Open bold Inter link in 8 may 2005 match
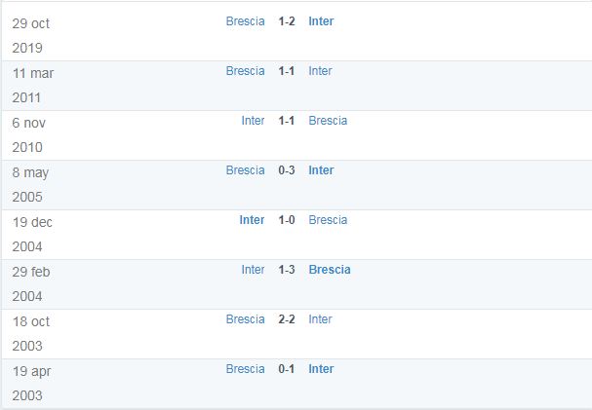Screen dimensions: 592x410 321,170
